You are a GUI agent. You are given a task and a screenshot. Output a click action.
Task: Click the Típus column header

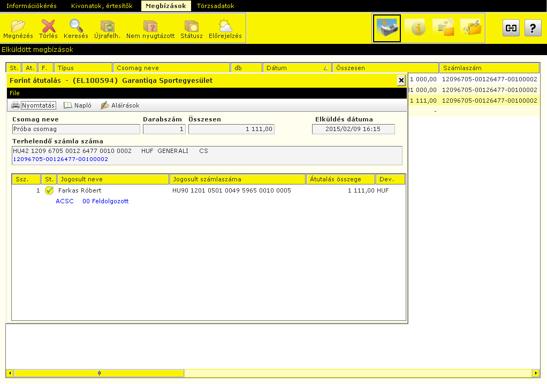(83, 68)
